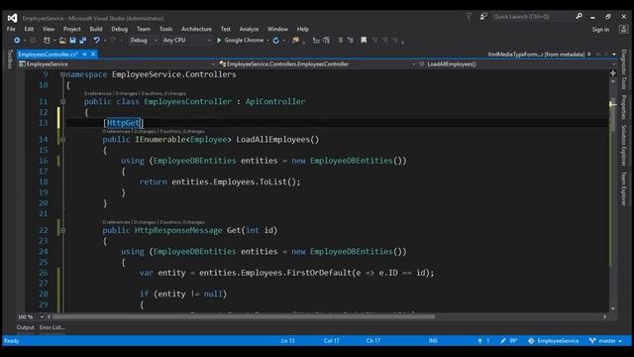The image size is (634, 357).
Task: Open the Solution Explorer side tab
Action: click(624, 146)
